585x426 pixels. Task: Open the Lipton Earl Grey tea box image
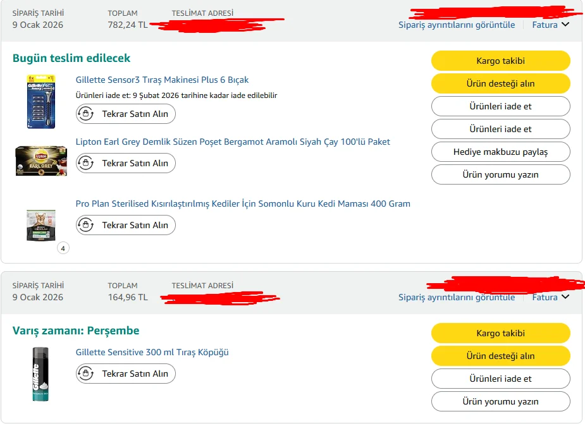[41, 161]
